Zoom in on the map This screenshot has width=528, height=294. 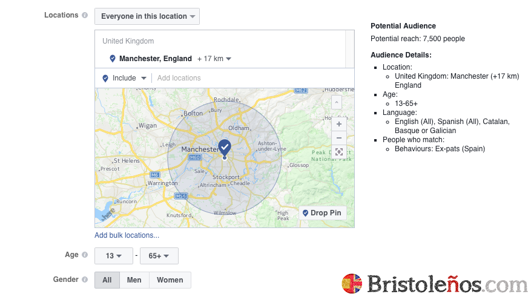click(x=338, y=123)
